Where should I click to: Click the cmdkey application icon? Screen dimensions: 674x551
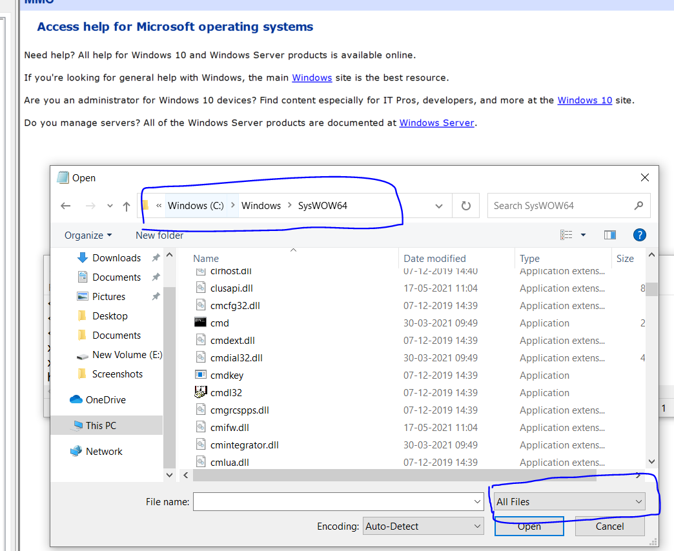[x=200, y=375]
